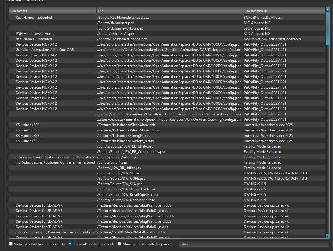This screenshot has height=251, width=333.
Task: Select the MetalLock01_n.dds texture file
Action: point(131,232)
